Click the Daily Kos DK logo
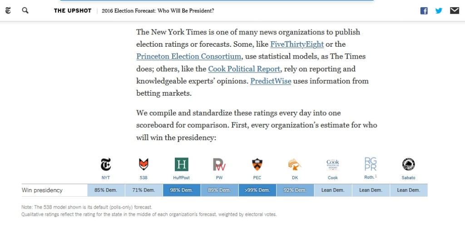This screenshot has height=234, width=465. pos(295,164)
